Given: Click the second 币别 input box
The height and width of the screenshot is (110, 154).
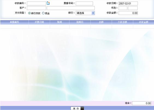Looking at the screenshot, I should pos(133,8).
